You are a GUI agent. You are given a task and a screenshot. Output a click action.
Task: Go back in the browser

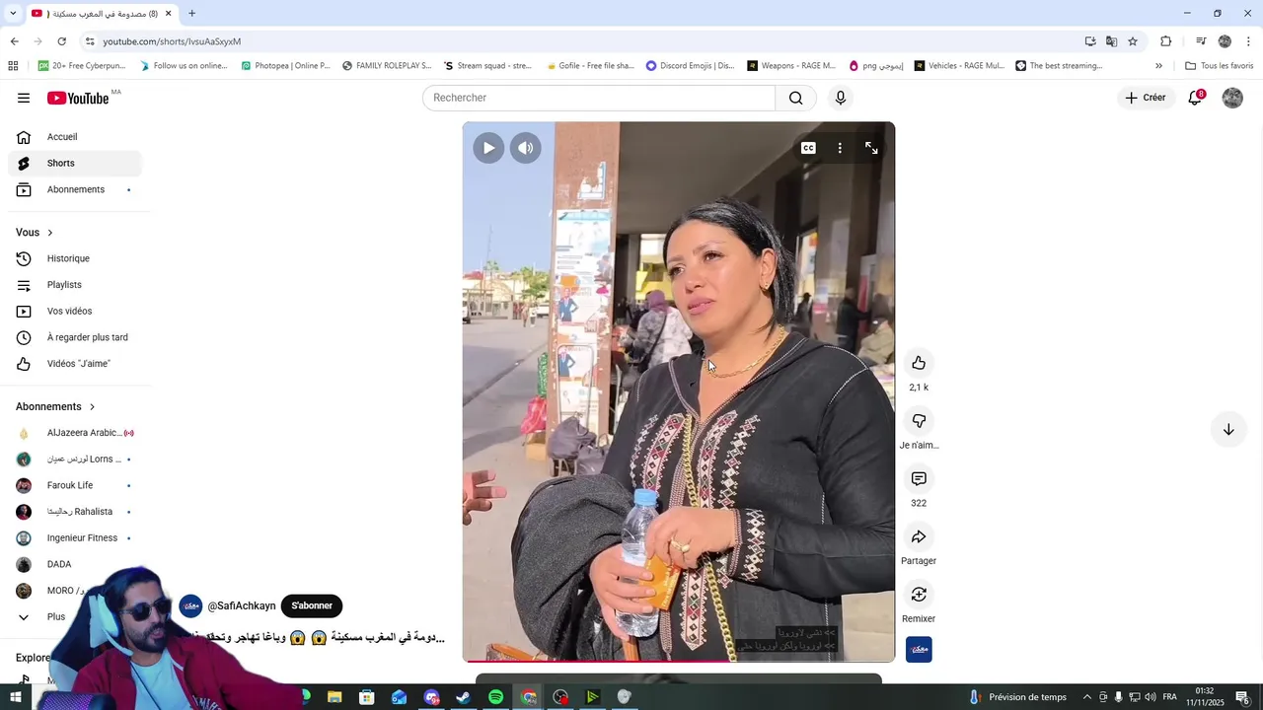(x=14, y=41)
